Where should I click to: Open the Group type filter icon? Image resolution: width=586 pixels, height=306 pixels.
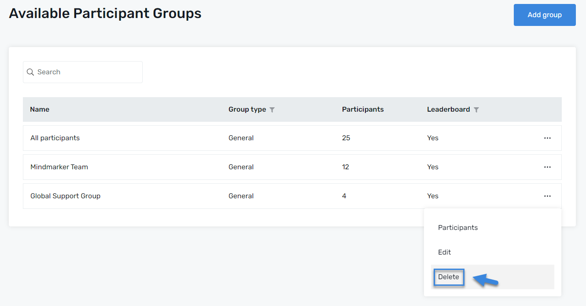(x=272, y=110)
